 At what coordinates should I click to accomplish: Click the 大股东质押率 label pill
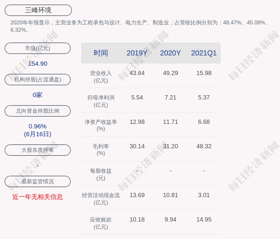pyautogui.click(x=38, y=150)
